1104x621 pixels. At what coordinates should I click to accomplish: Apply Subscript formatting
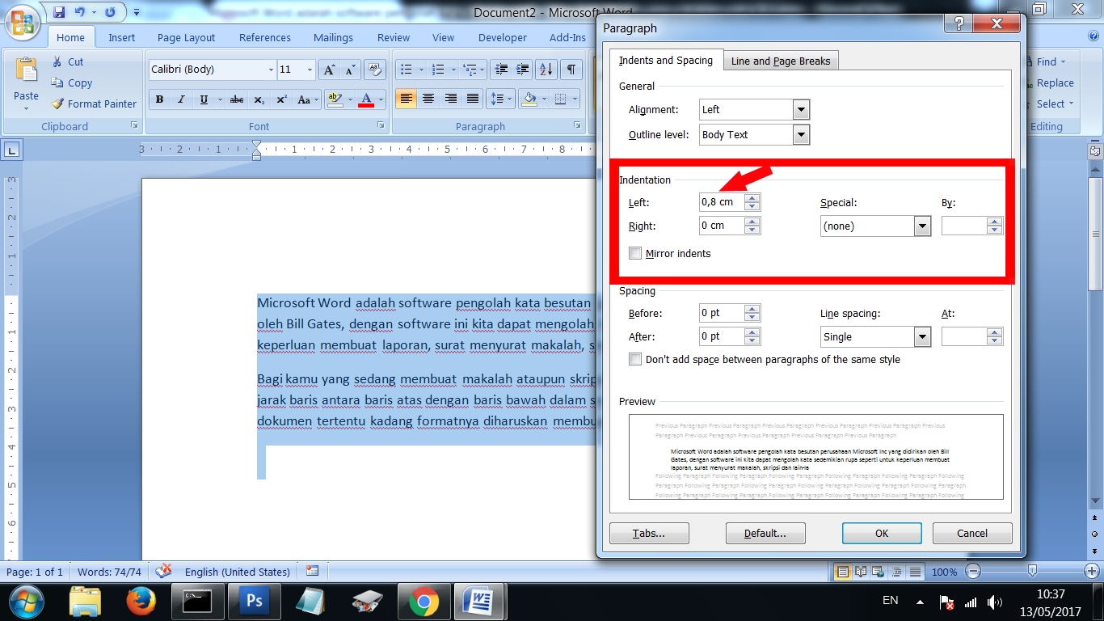click(x=259, y=99)
